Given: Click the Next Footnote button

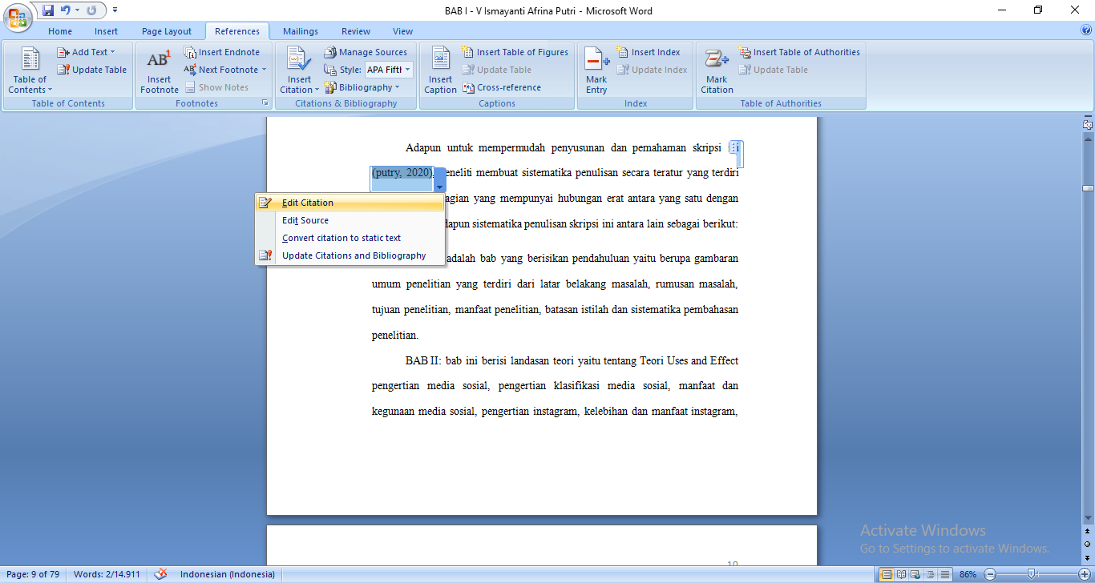Looking at the screenshot, I should [x=221, y=70].
